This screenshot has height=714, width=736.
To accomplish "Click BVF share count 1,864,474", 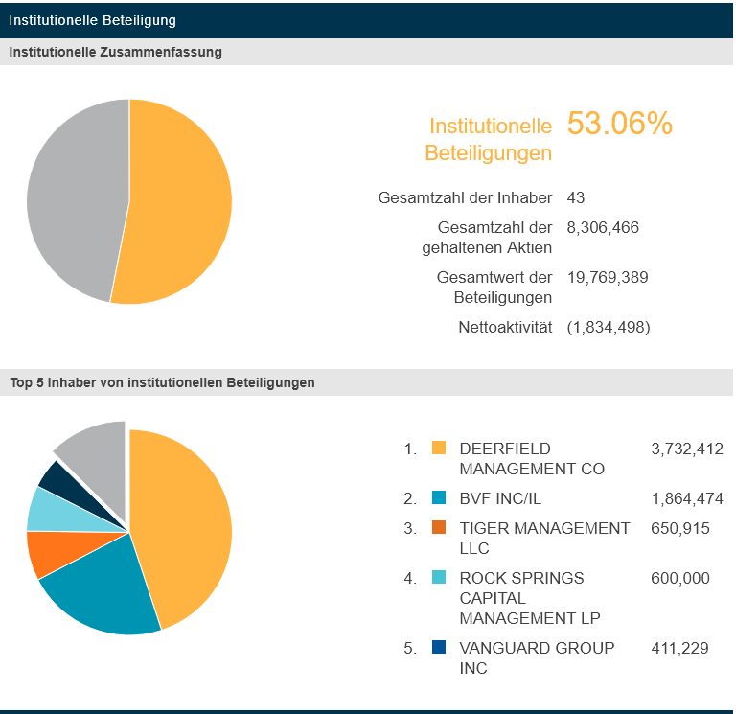I will pyautogui.click(x=687, y=498).
